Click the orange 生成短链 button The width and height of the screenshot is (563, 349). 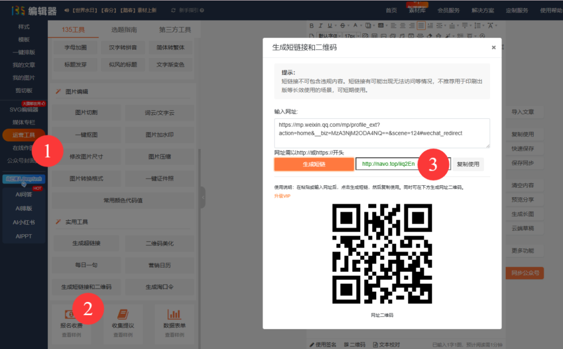coord(314,164)
